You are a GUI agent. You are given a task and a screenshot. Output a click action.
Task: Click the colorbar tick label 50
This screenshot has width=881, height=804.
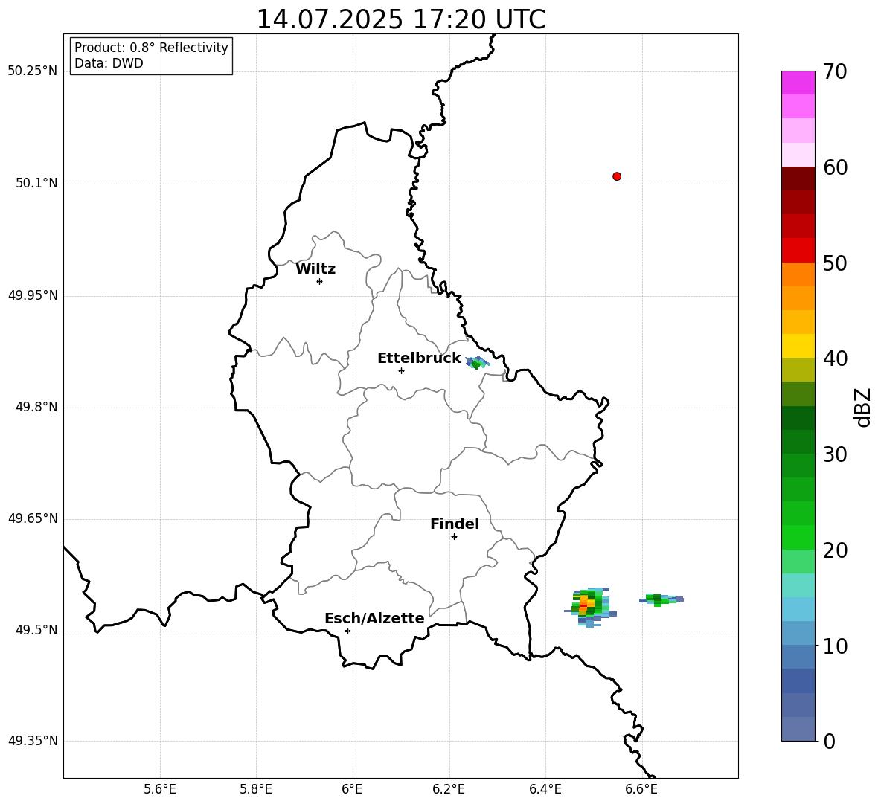(x=835, y=263)
